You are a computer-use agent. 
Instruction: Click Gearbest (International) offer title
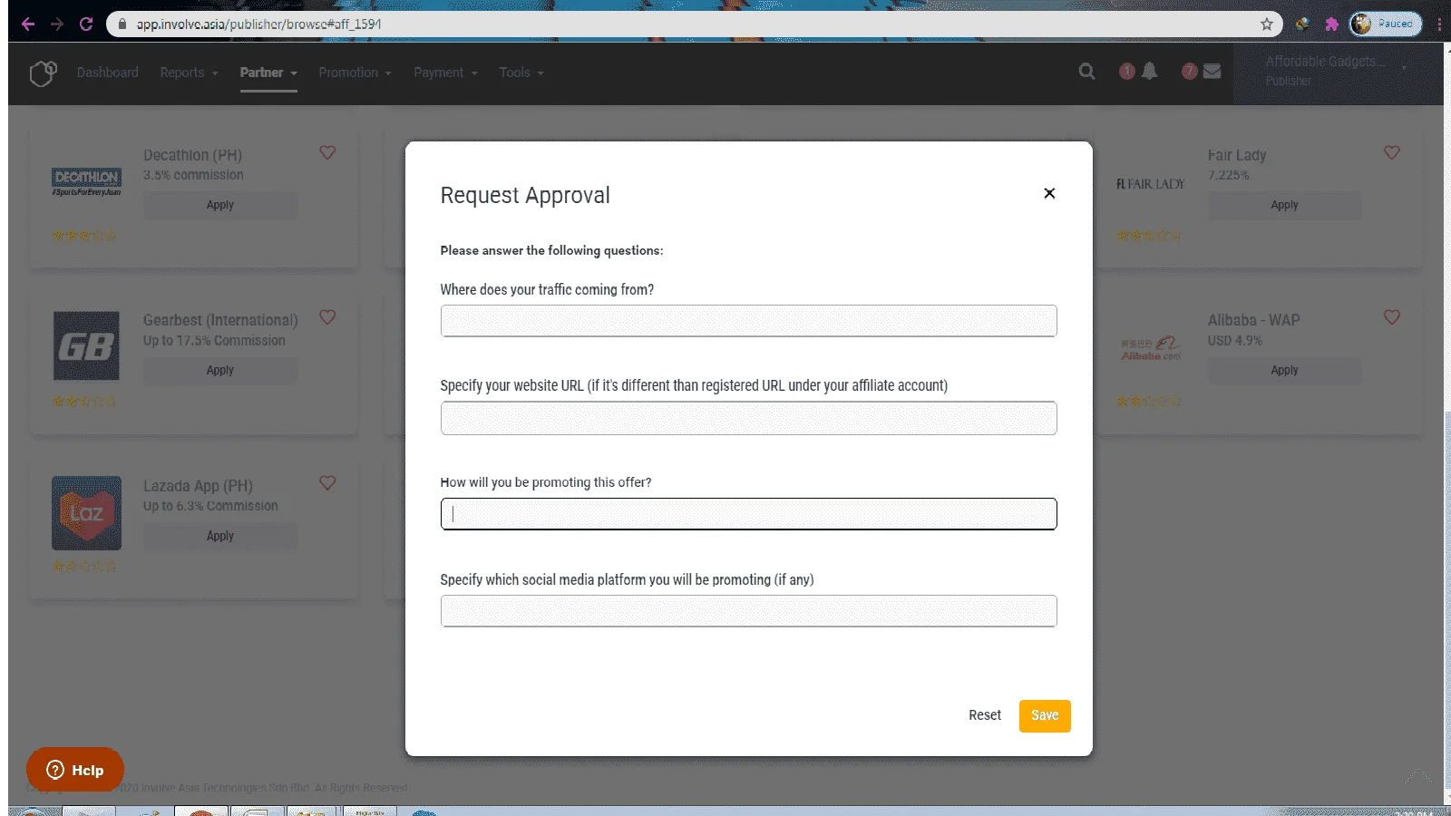[220, 320]
